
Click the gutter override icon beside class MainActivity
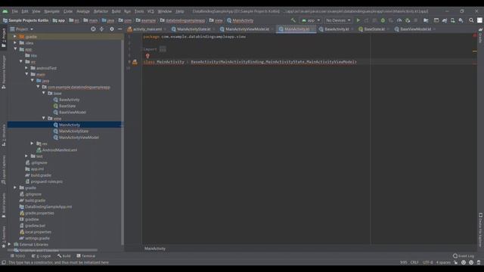[x=135, y=62]
